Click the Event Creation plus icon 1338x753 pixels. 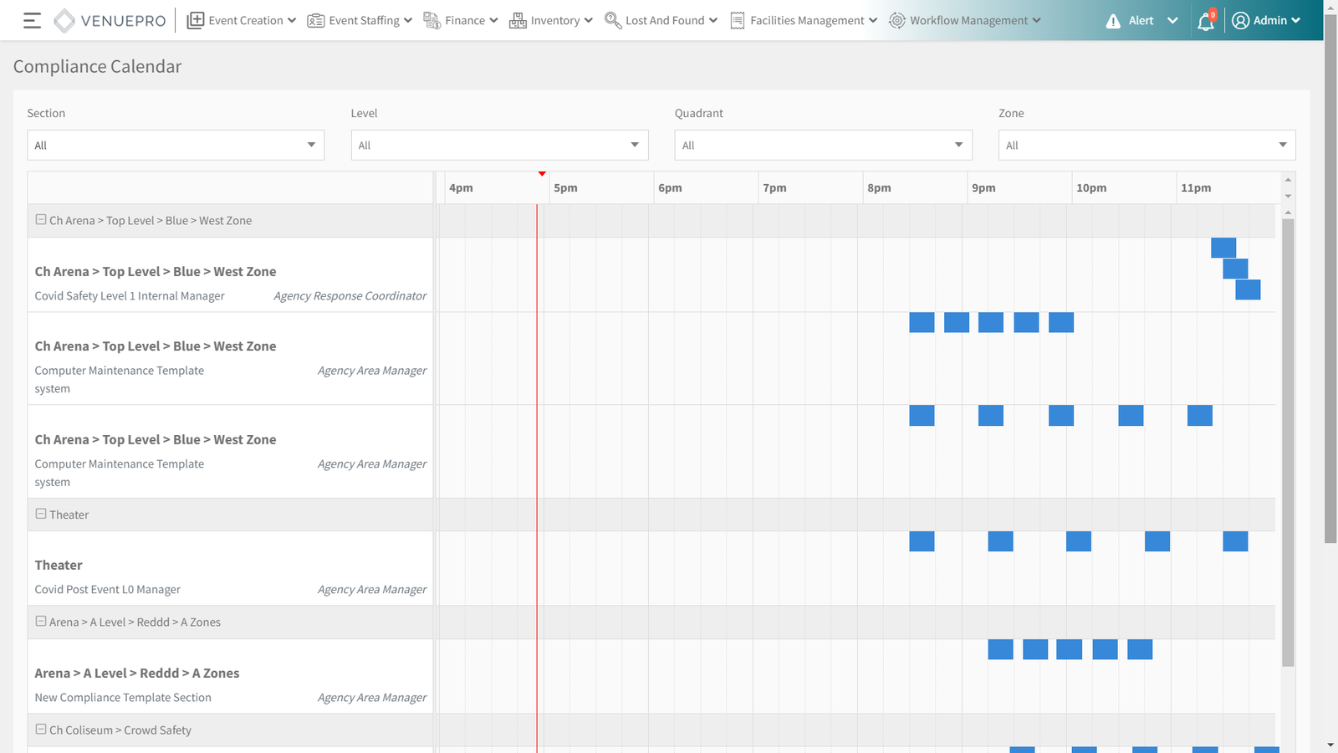click(195, 21)
